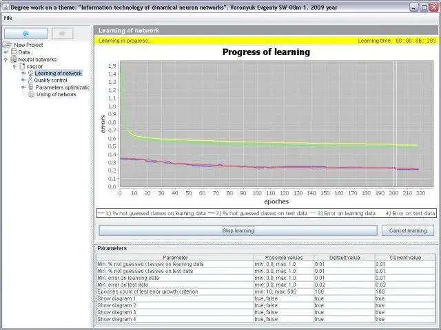The width and height of the screenshot is (441, 330).
Task: Click the Using of network icon
Action: [x=30, y=94]
